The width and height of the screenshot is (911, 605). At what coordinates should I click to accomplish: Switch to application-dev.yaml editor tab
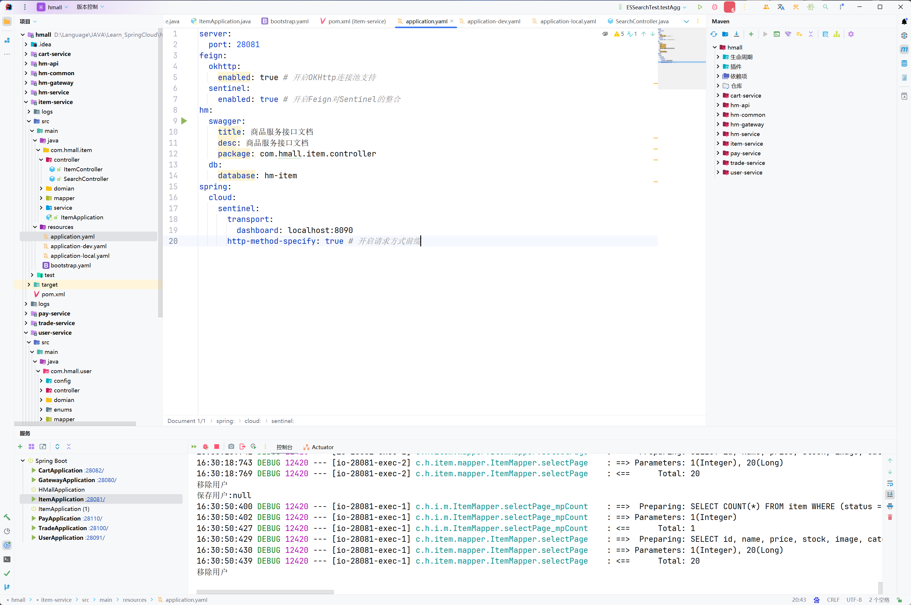pyautogui.click(x=493, y=22)
